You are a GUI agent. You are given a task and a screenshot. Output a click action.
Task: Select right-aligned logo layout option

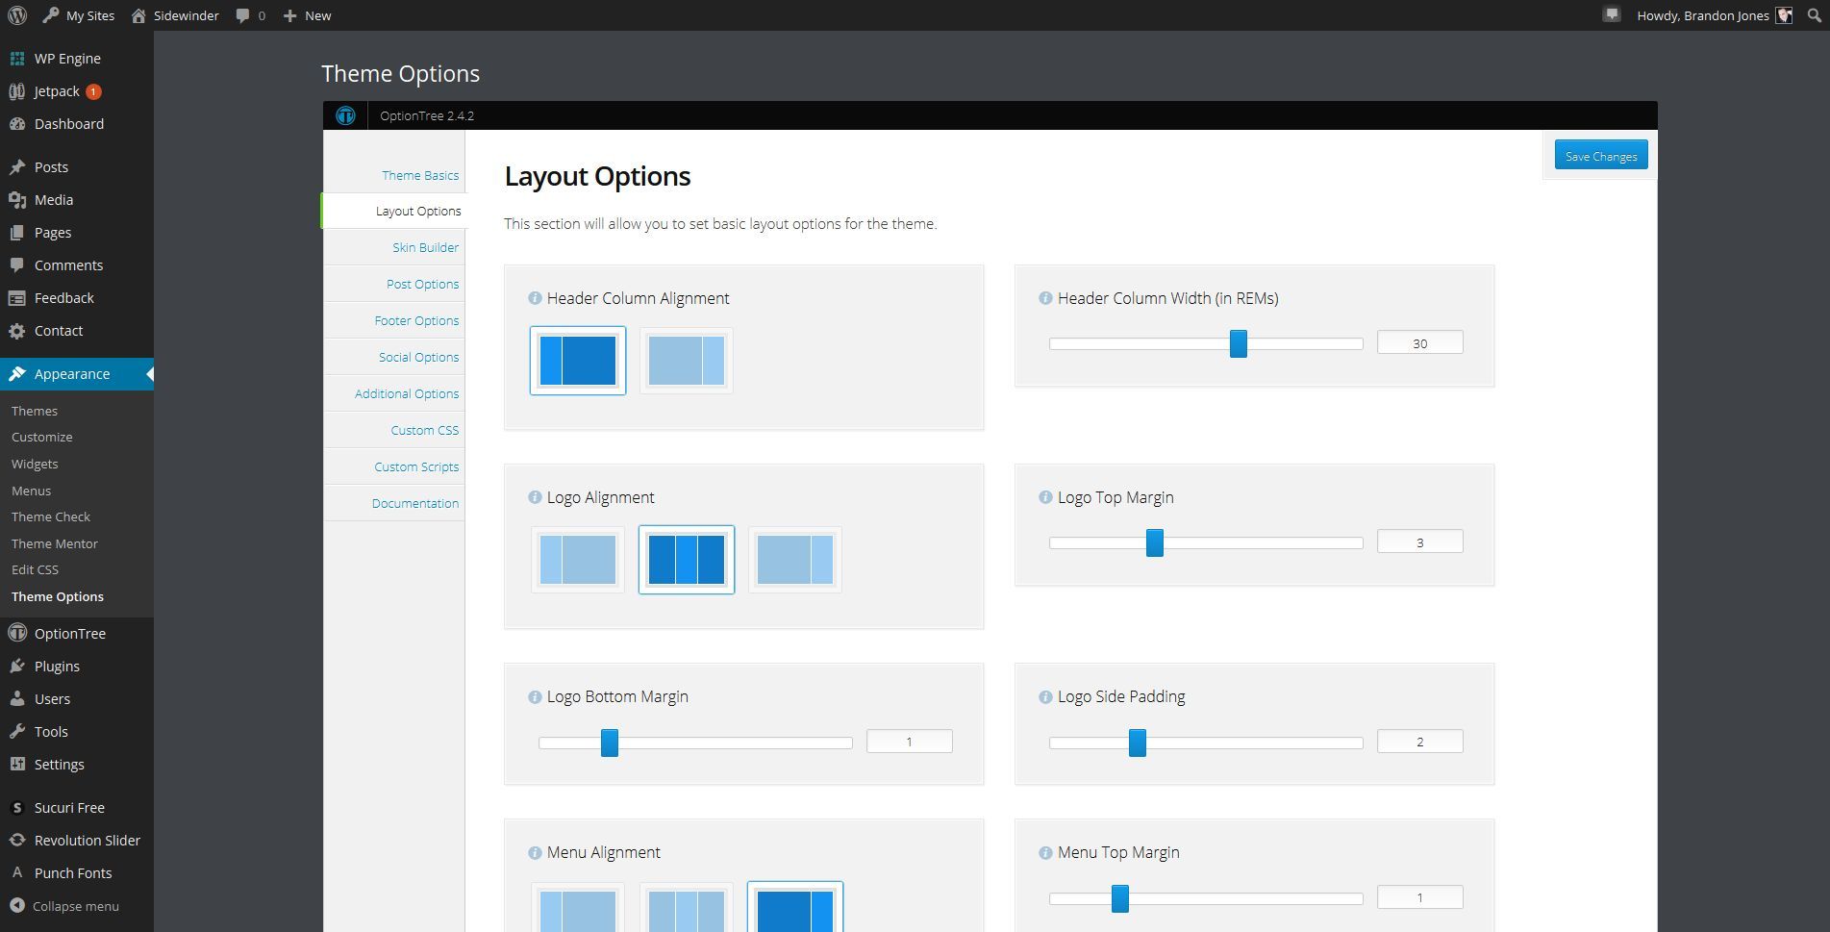[794, 560]
